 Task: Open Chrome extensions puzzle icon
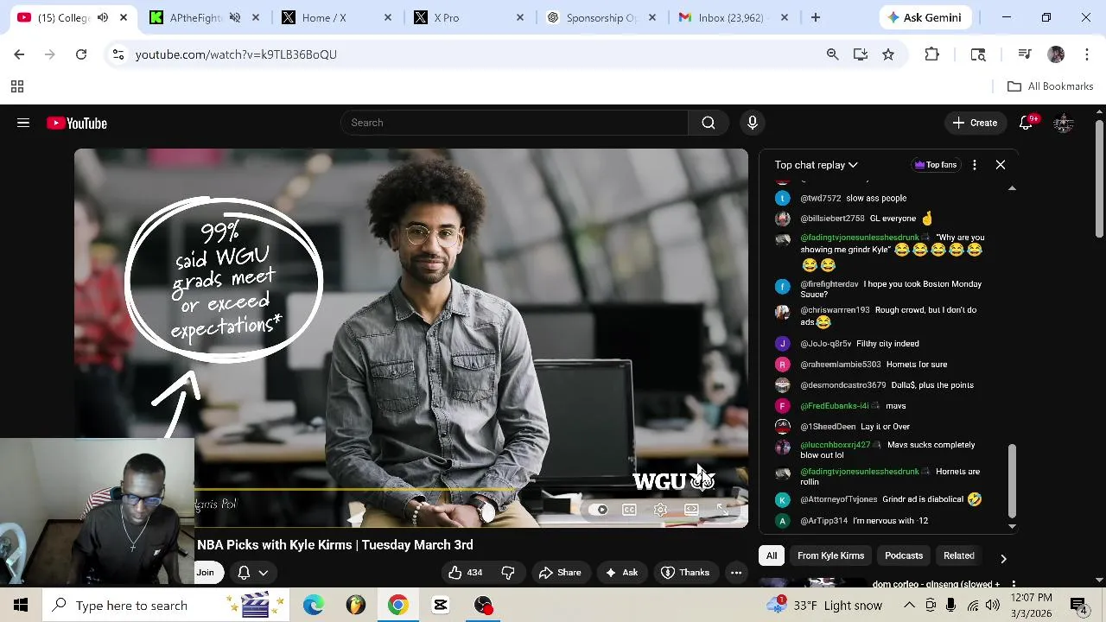931,54
